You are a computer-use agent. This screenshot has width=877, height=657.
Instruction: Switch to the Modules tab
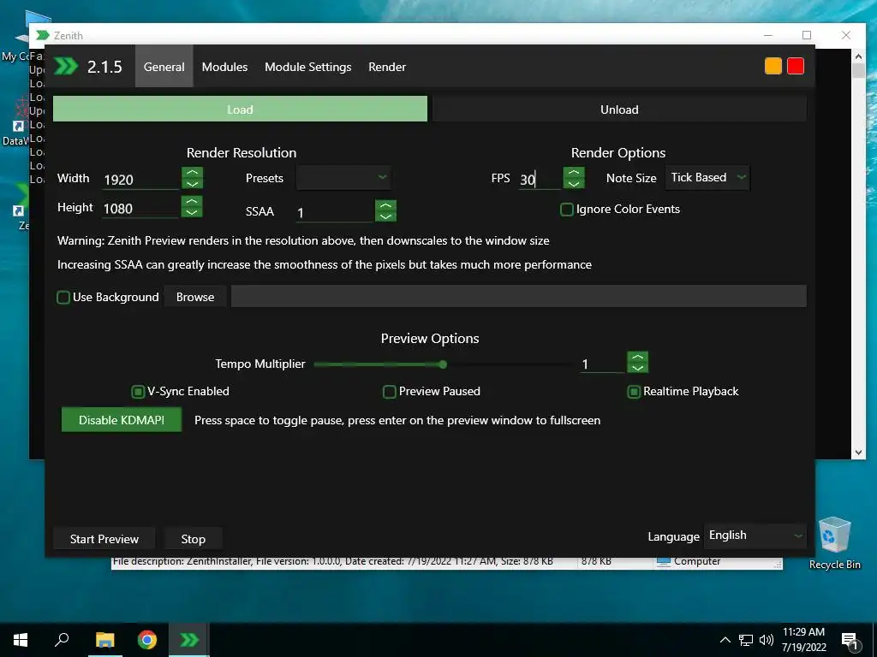(225, 67)
